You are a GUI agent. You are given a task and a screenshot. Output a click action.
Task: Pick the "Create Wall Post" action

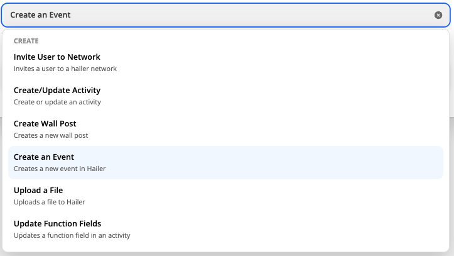pos(225,130)
